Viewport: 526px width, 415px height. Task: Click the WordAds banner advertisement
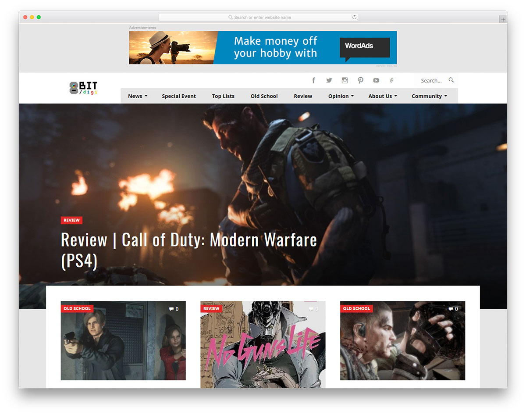[x=263, y=47]
